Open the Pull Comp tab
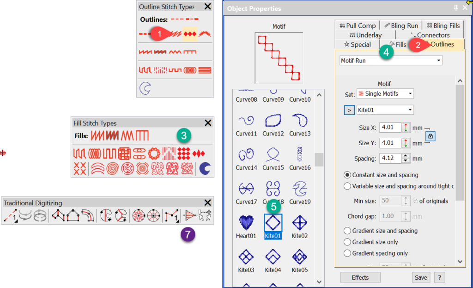 coord(358,25)
